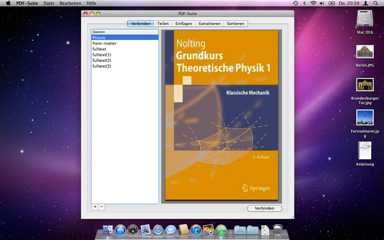Open the Time Machine menu bar icon
The height and width of the screenshot is (240, 384).
[x=296, y=3]
